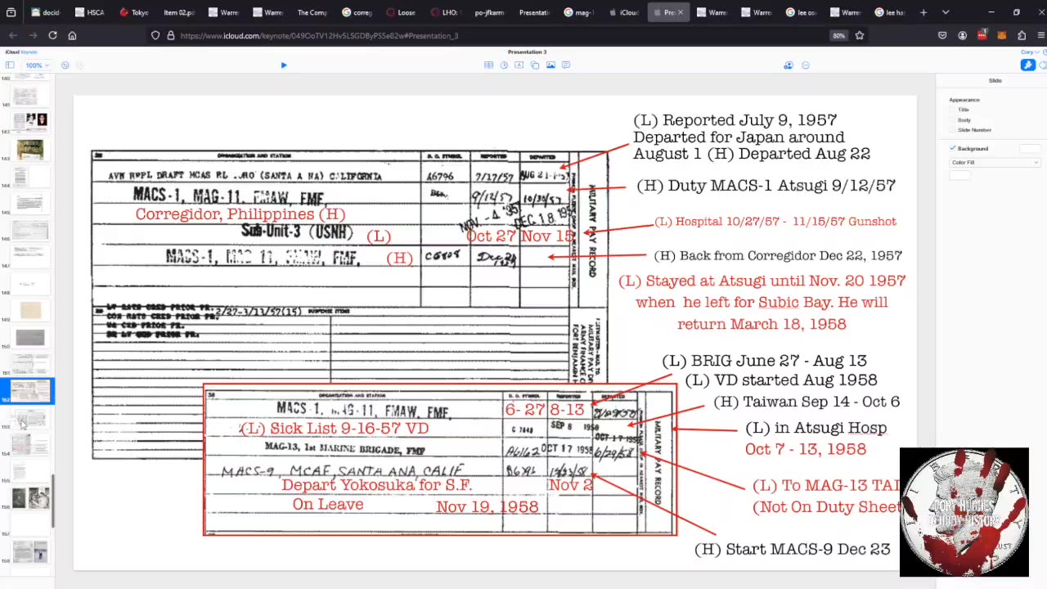The image size is (1047, 589).
Task: Click the undo icon in Keynote toolbar
Action: pos(65,65)
